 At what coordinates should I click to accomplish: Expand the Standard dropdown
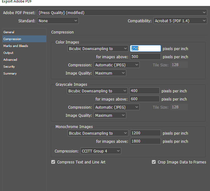pos(58,21)
